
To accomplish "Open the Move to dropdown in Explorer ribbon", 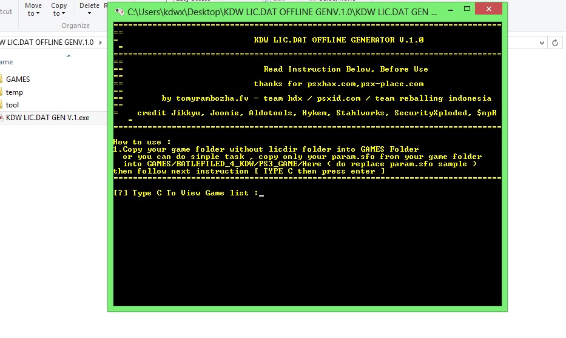I will (x=33, y=9).
